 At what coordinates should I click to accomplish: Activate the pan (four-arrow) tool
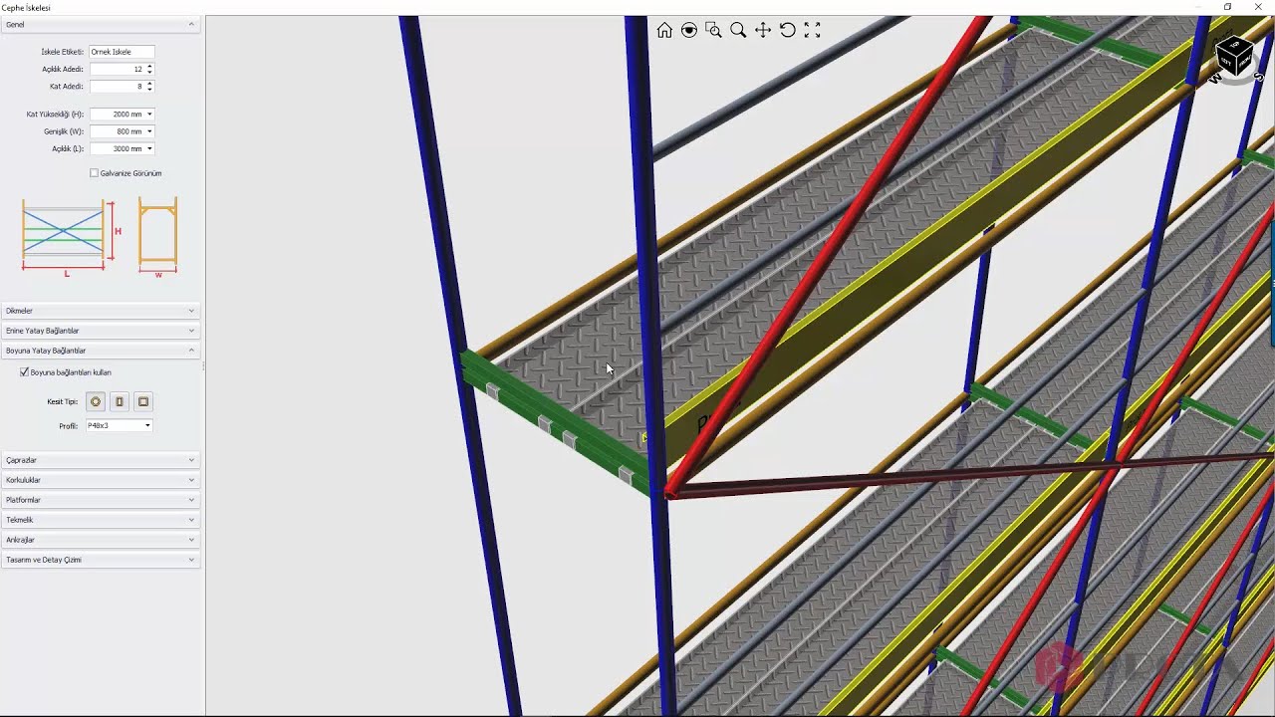point(763,30)
